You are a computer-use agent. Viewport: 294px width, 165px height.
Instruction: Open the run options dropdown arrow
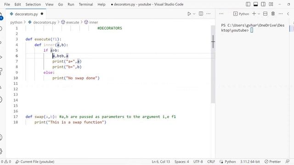click(x=194, y=14)
